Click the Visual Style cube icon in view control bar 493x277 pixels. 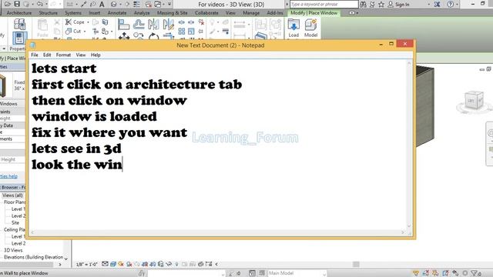click(x=113, y=264)
